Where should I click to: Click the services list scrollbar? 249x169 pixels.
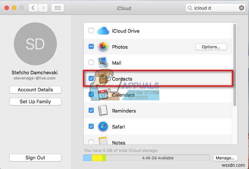pos(235,65)
